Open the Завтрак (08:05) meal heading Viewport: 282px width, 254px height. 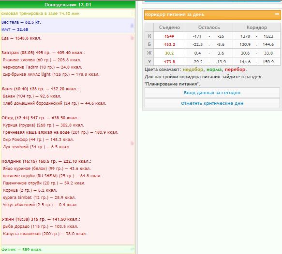click(x=43, y=53)
